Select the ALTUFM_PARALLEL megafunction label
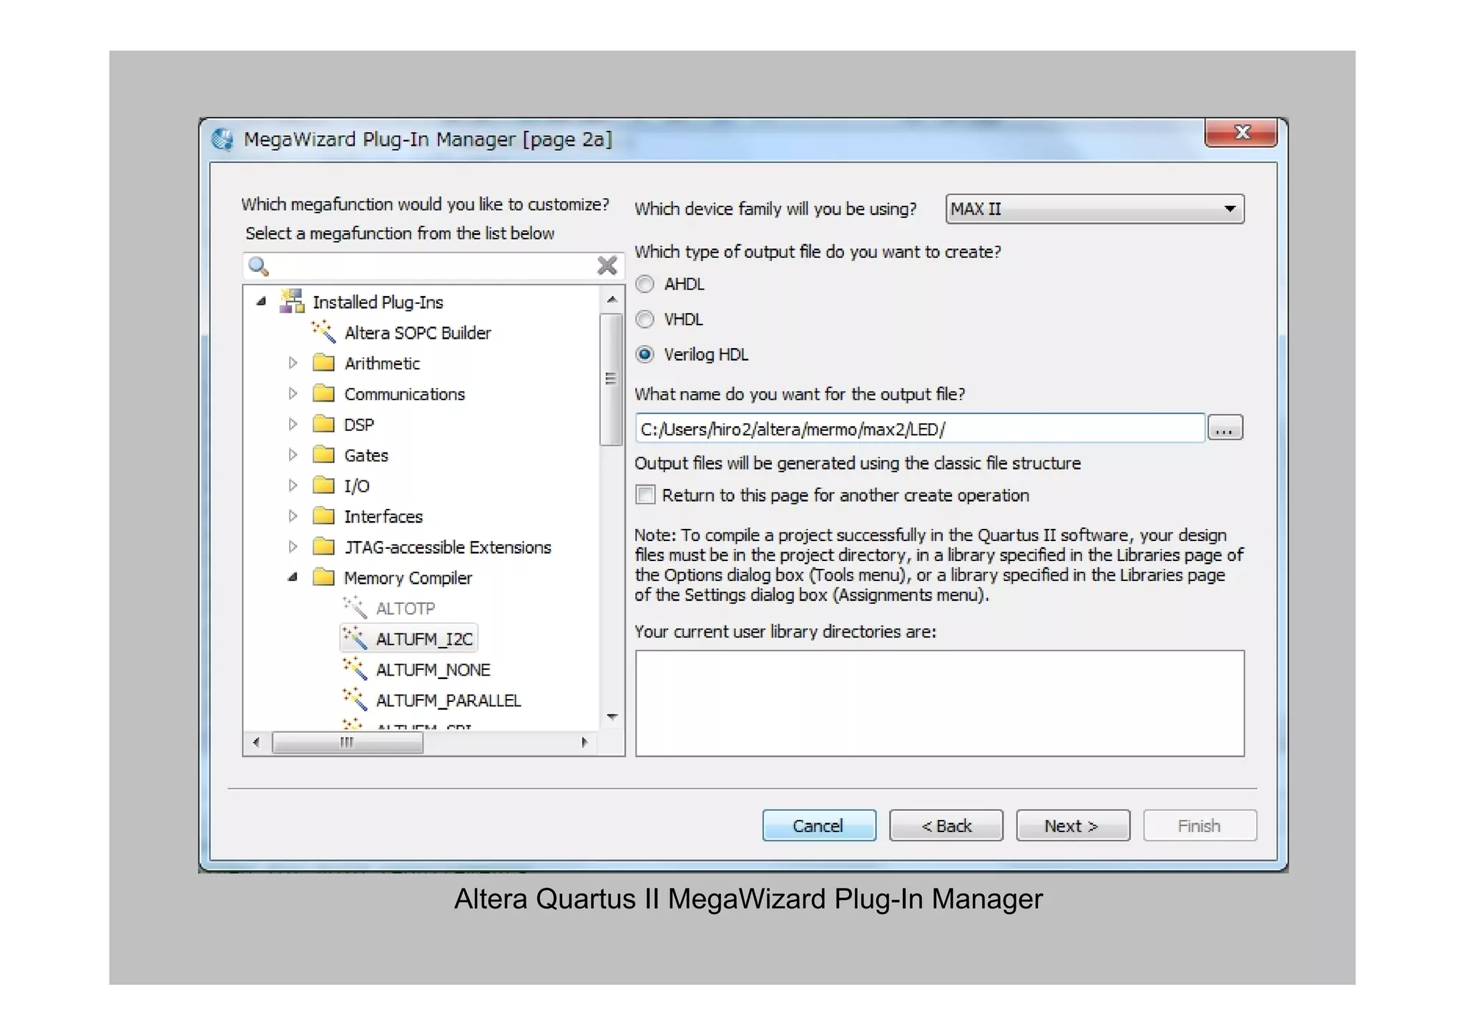This screenshot has height=1035, width=1465. 449,700
